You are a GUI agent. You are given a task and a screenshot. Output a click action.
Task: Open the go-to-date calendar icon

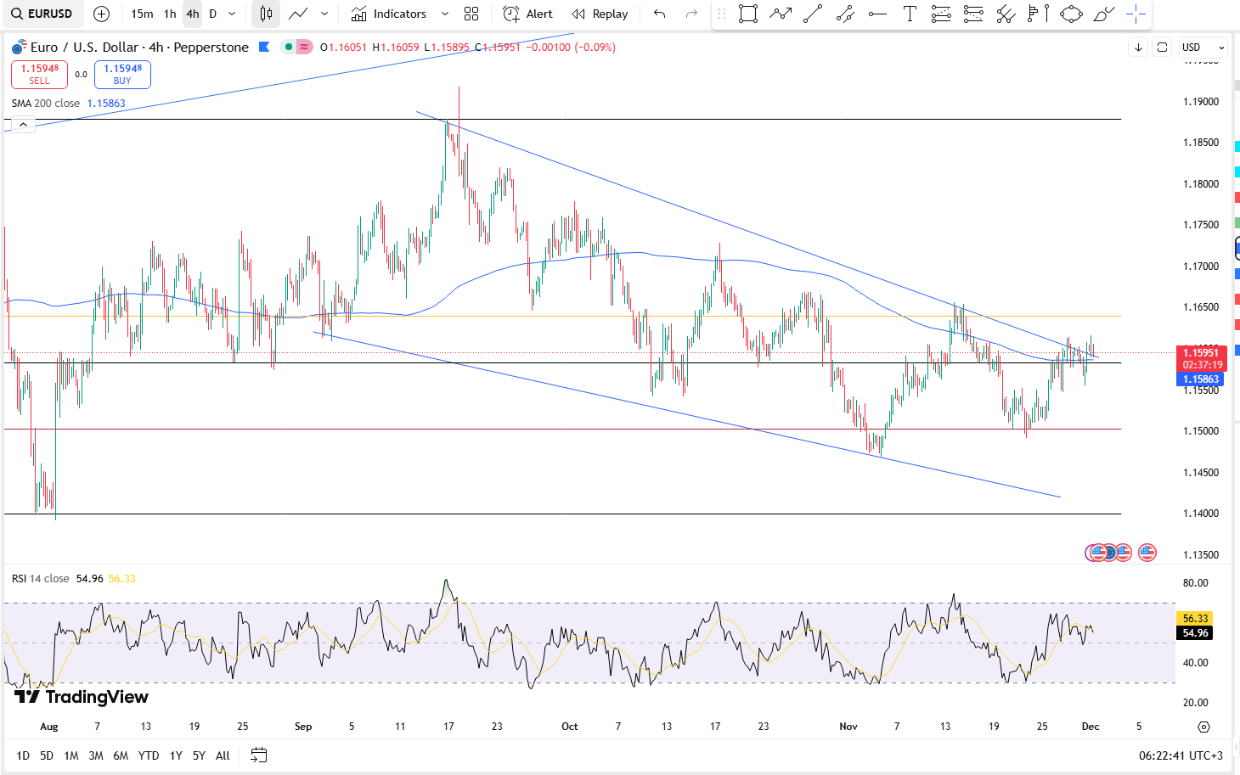click(x=259, y=755)
